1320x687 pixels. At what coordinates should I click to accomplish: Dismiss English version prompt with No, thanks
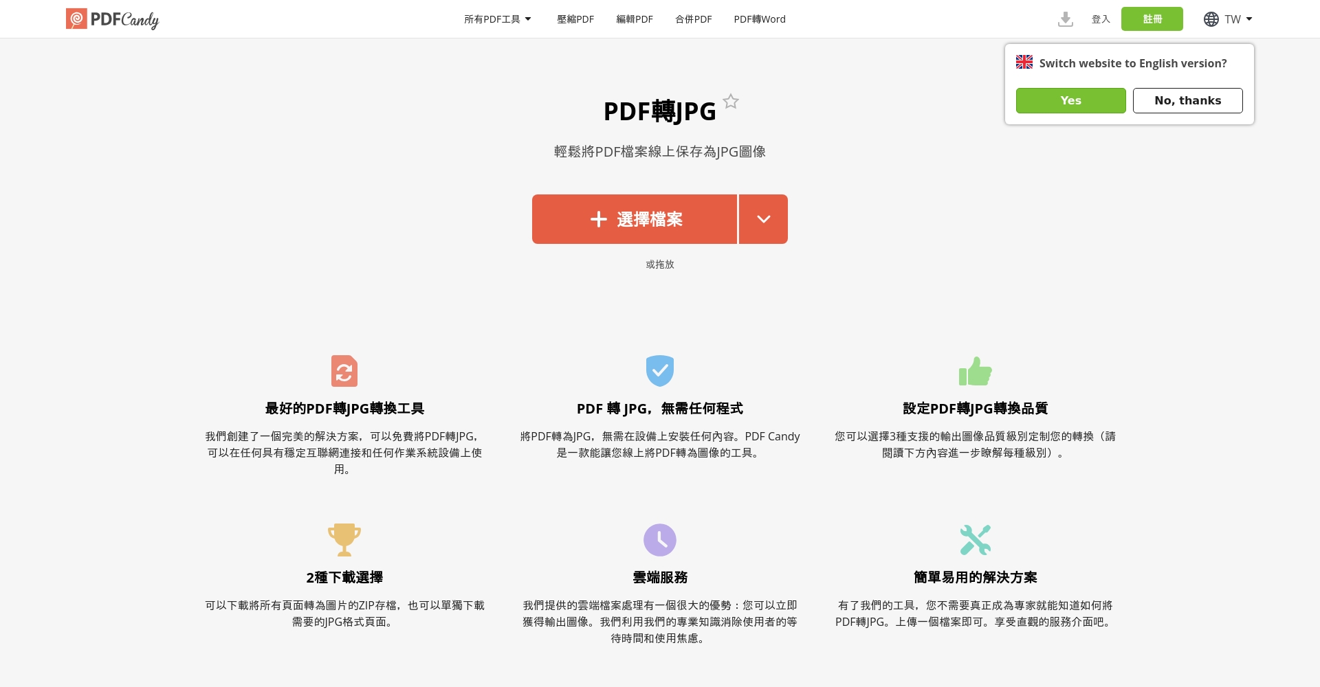coord(1187,100)
